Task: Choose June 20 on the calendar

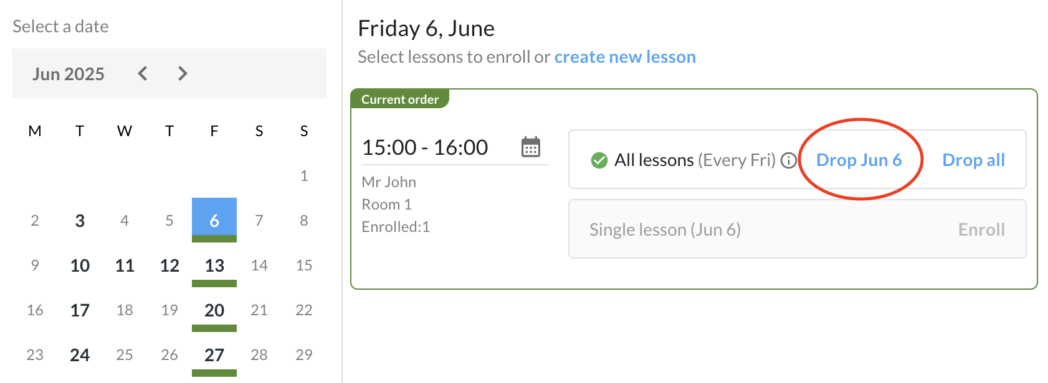Action: (214, 310)
